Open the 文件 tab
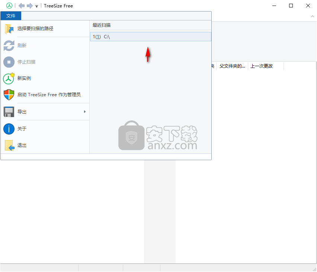The image size is (317, 272). click(11, 16)
